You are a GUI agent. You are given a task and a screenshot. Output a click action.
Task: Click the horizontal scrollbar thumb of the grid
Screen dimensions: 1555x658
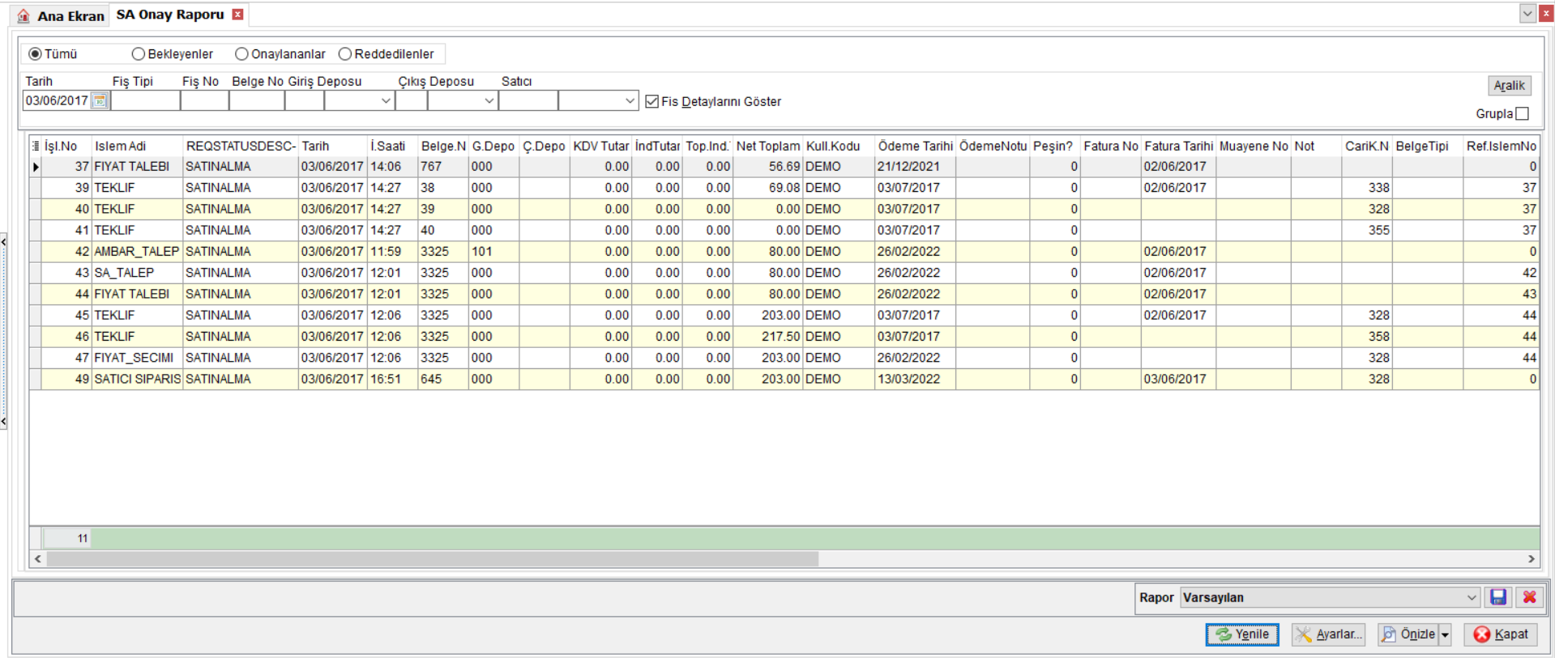pyautogui.click(x=433, y=559)
